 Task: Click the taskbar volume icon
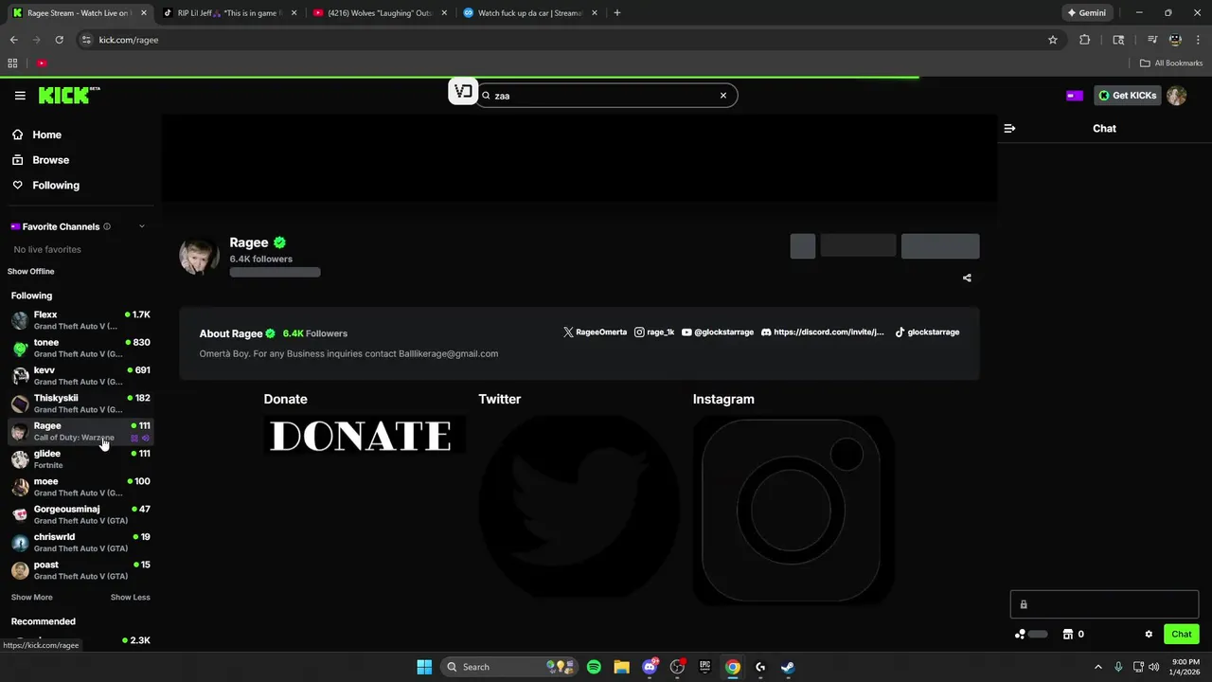(x=1154, y=667)
